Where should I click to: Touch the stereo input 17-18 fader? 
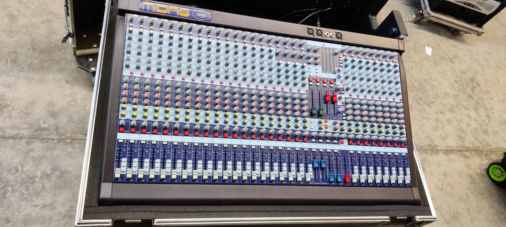point(282,176)
